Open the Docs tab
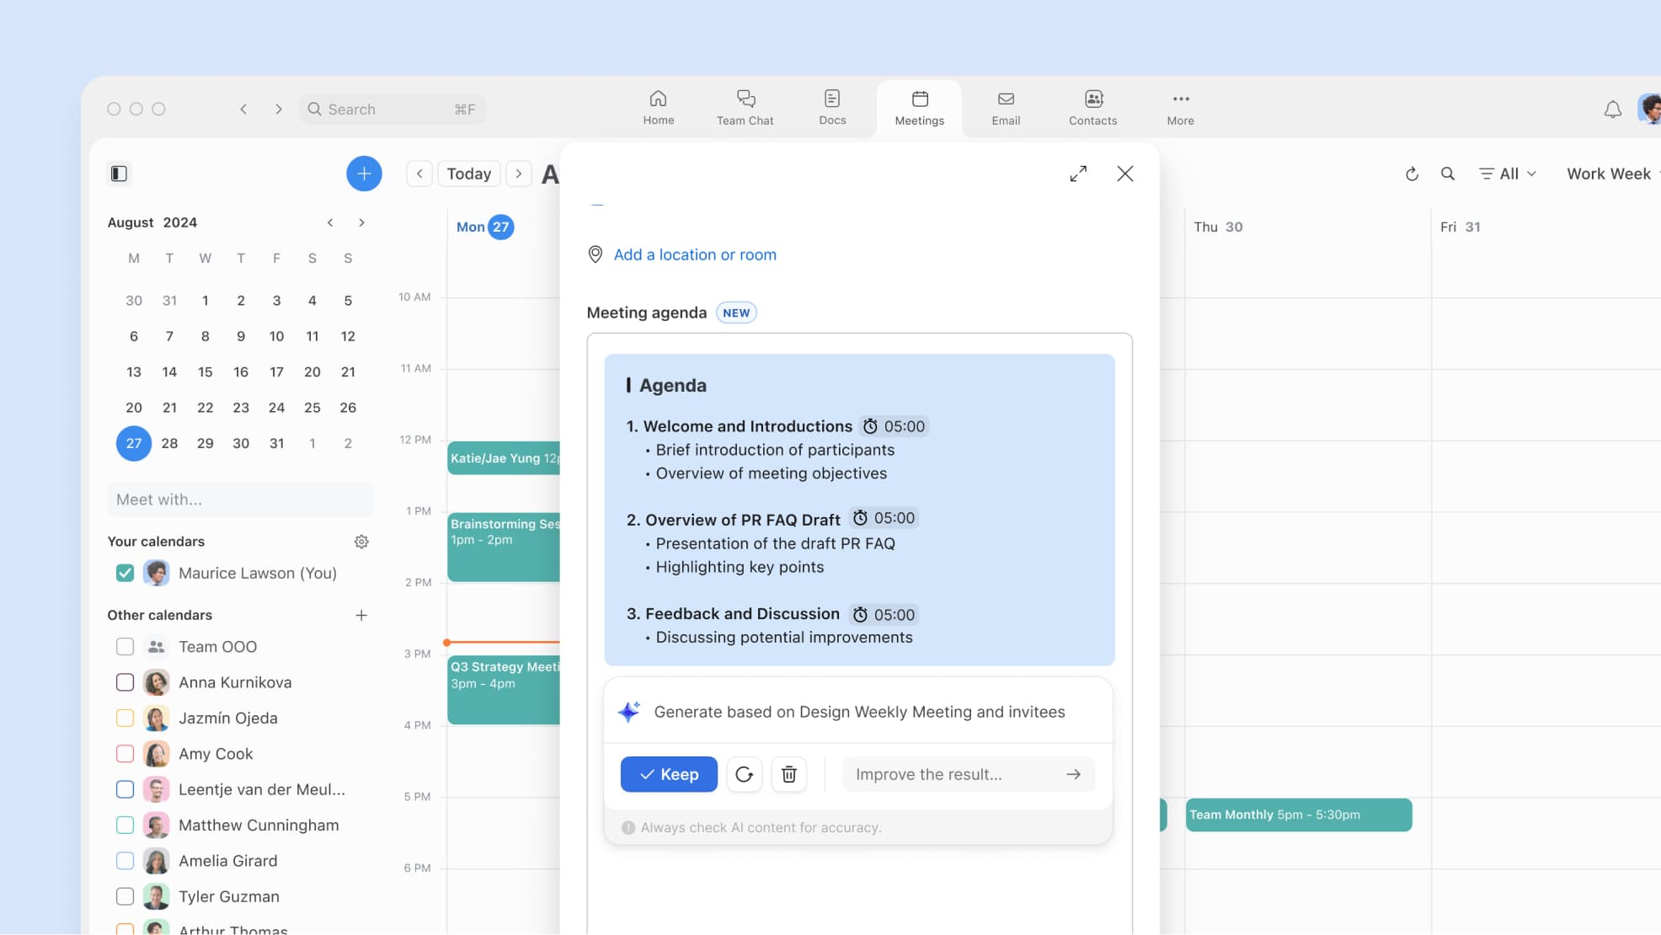The width and height of the screenshot is (1661, 935). coord(831,109)
